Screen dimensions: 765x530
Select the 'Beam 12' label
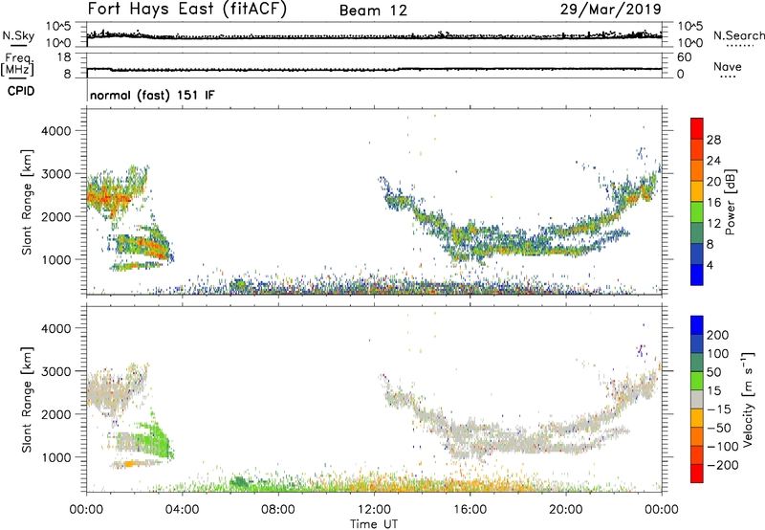[x=373, y=11]
